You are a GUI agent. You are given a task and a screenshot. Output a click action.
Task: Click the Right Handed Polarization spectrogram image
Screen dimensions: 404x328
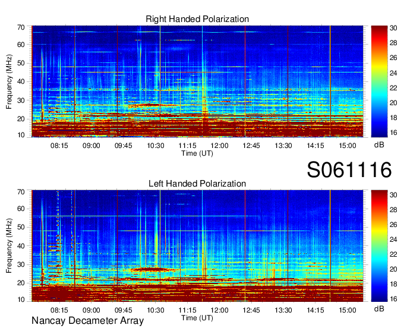[197, 81]
